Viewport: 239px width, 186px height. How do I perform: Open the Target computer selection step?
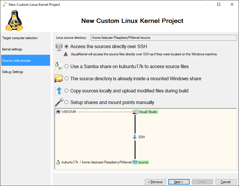point(26,38)
